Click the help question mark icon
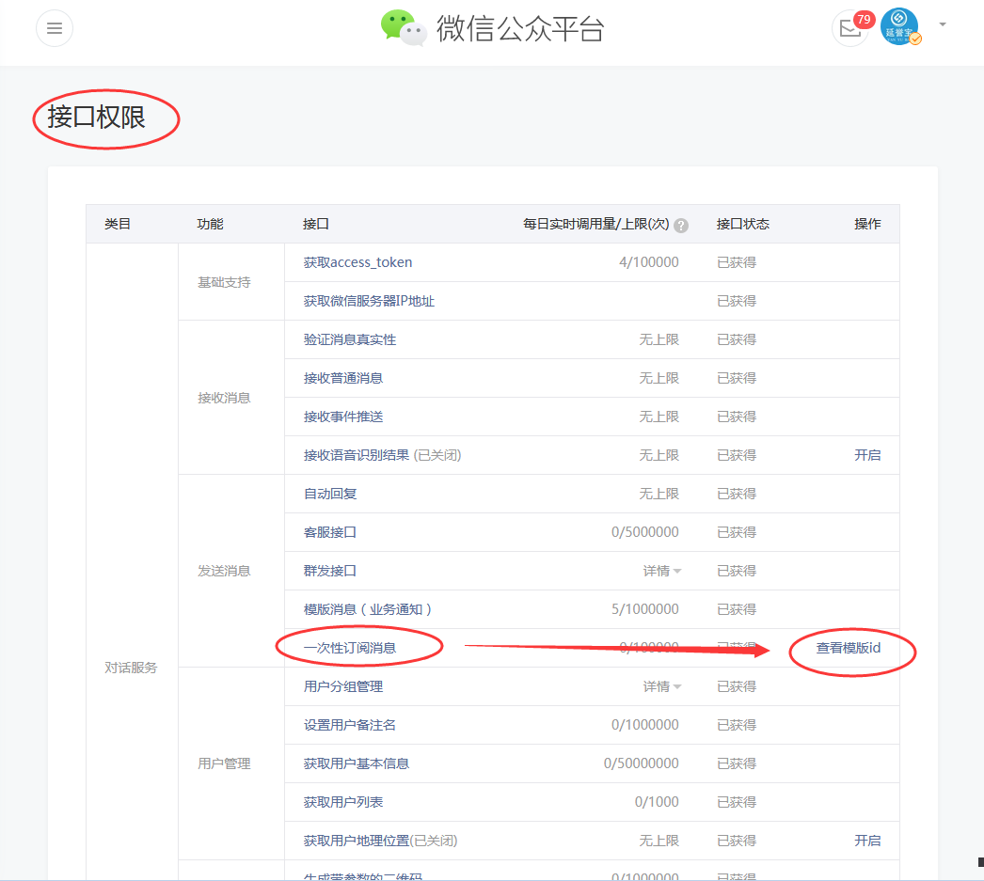 pos(681,226)
